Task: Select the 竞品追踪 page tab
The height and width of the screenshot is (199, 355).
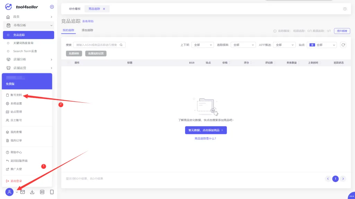Action: pyautogui.click(x=94, y=9)
